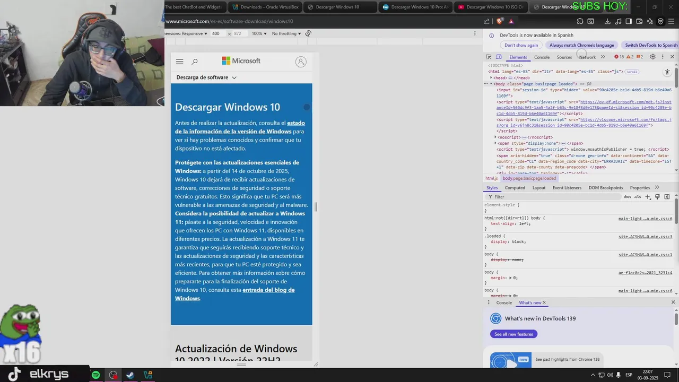Toggle the :hov element state panel
Screen dimensions: 679x382
(x=628, y=197)
